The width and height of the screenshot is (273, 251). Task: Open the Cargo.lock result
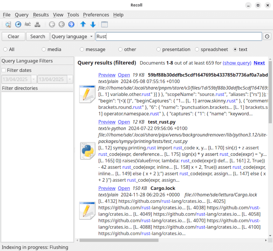[124, 188]
